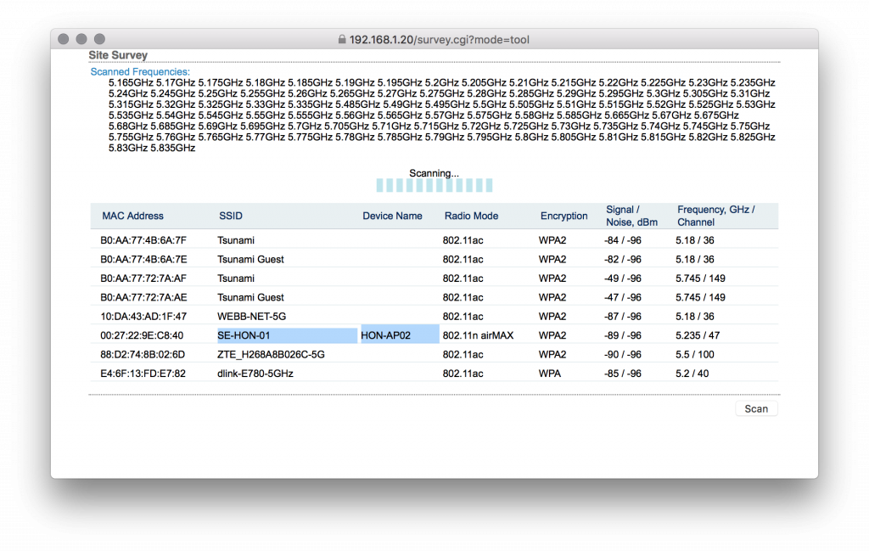Click signal value -89 / -96
Screen dimensions: 869x551
point(622,335)
